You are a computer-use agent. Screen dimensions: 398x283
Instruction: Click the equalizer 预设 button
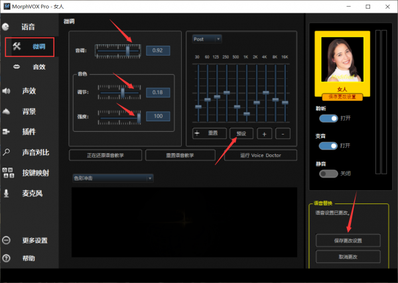pyautogui.click(x=241, y=133)
